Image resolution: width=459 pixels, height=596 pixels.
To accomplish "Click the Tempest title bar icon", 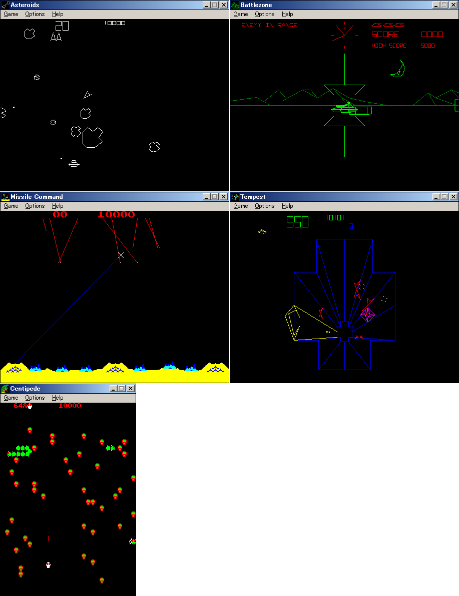I will click(x=235, y=197).
